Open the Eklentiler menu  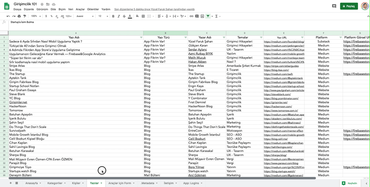(93, 9)
